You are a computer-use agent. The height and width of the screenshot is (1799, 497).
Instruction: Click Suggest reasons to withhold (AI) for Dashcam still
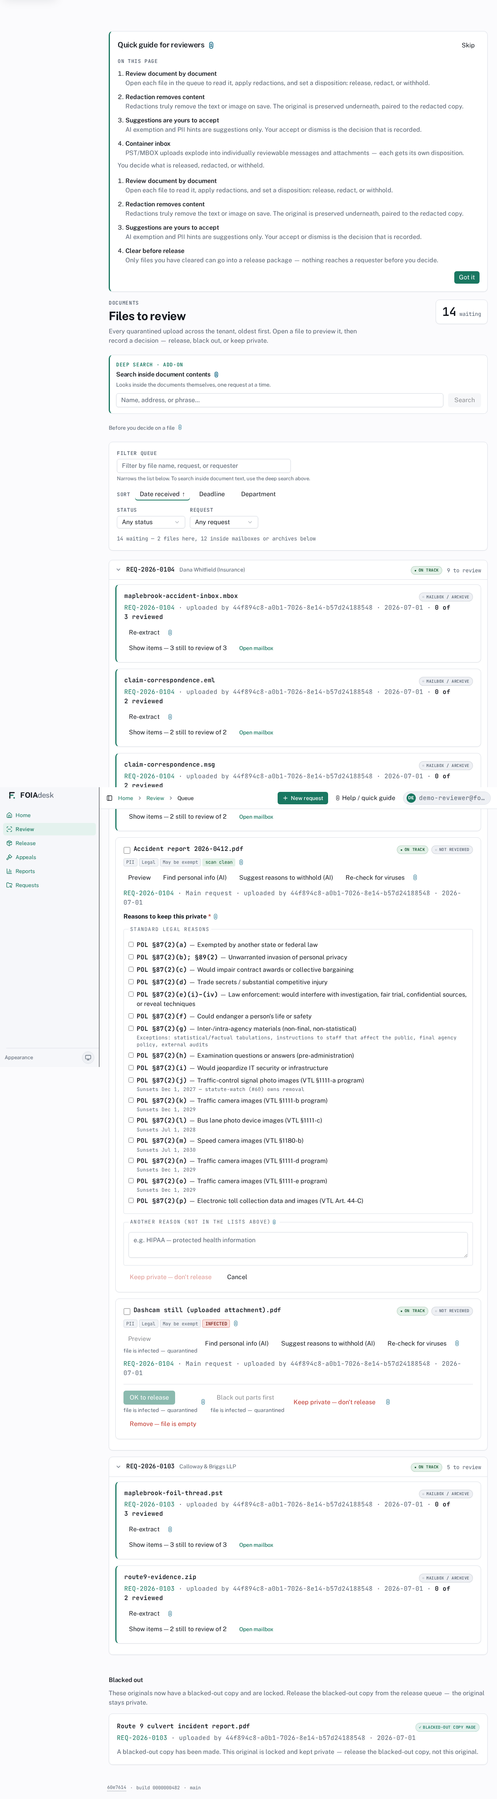pos(328,1344)
